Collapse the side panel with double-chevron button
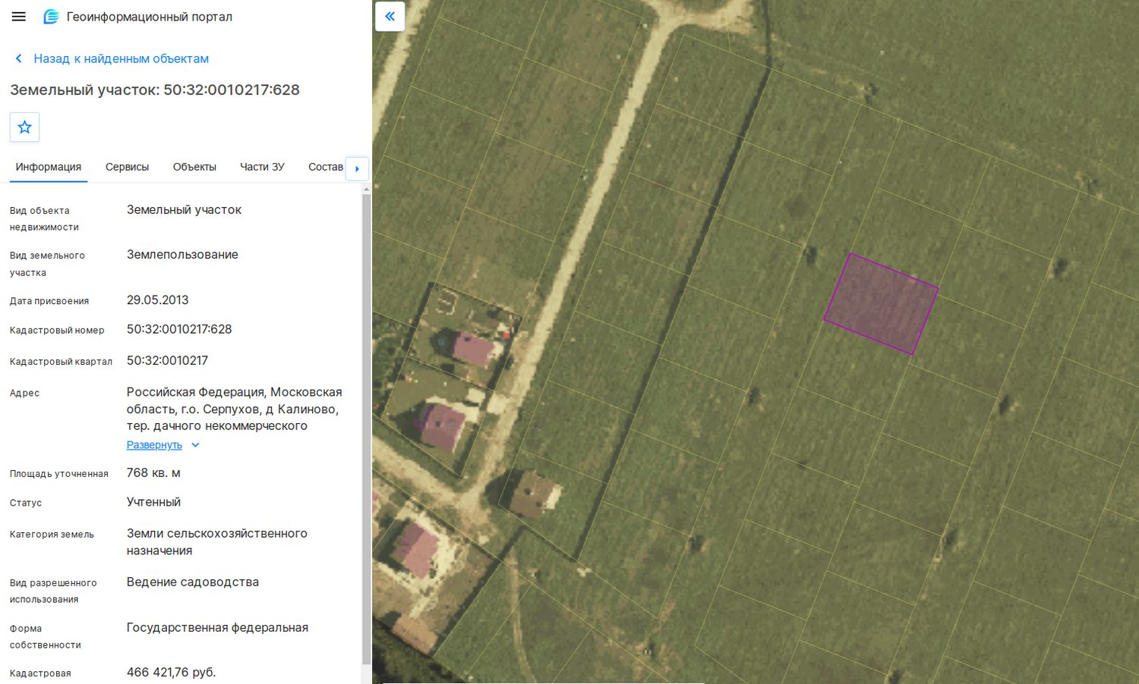This screenshot has width=1139, height=684. tap(390, 16)
